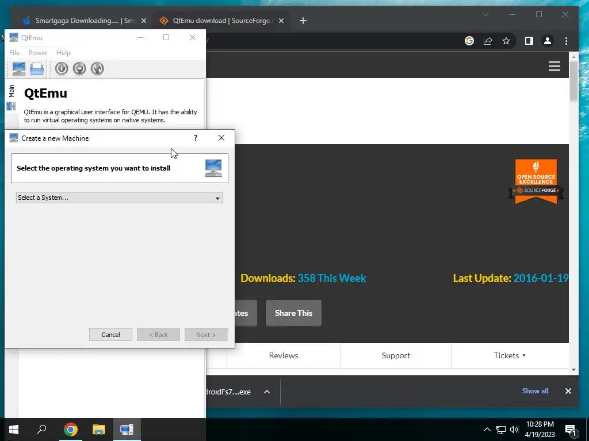Open the Windows Start menu
The height and width of the screenshot is (441, 589).
coord(14,430)
